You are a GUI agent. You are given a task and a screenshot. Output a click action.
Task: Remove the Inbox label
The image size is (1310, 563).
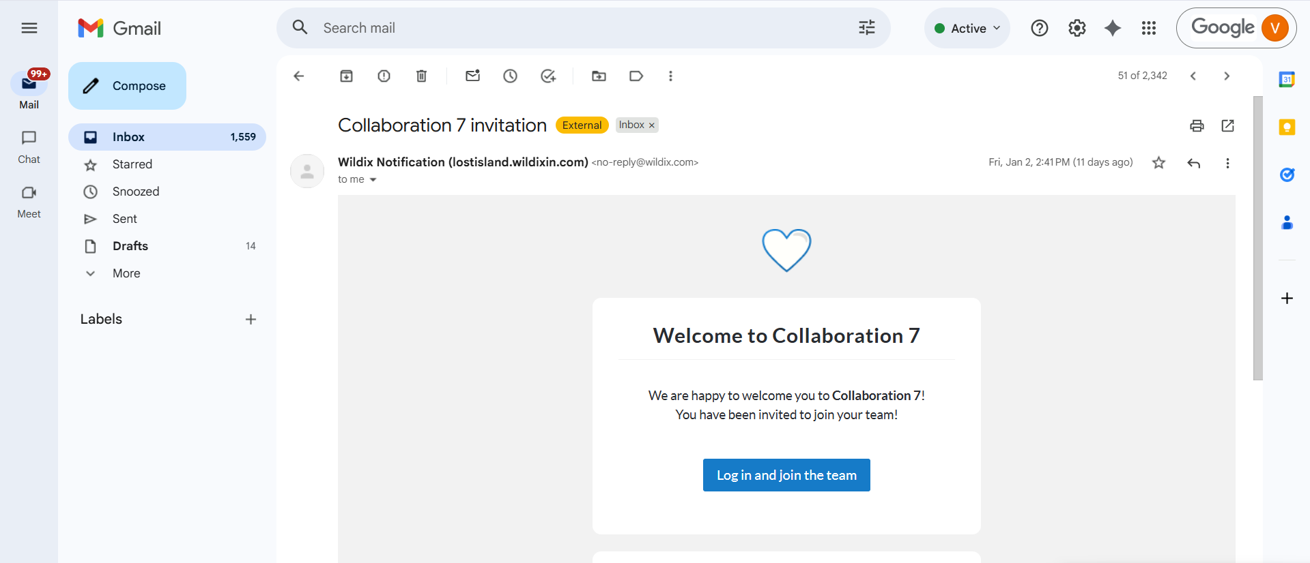tap(652, 125)
